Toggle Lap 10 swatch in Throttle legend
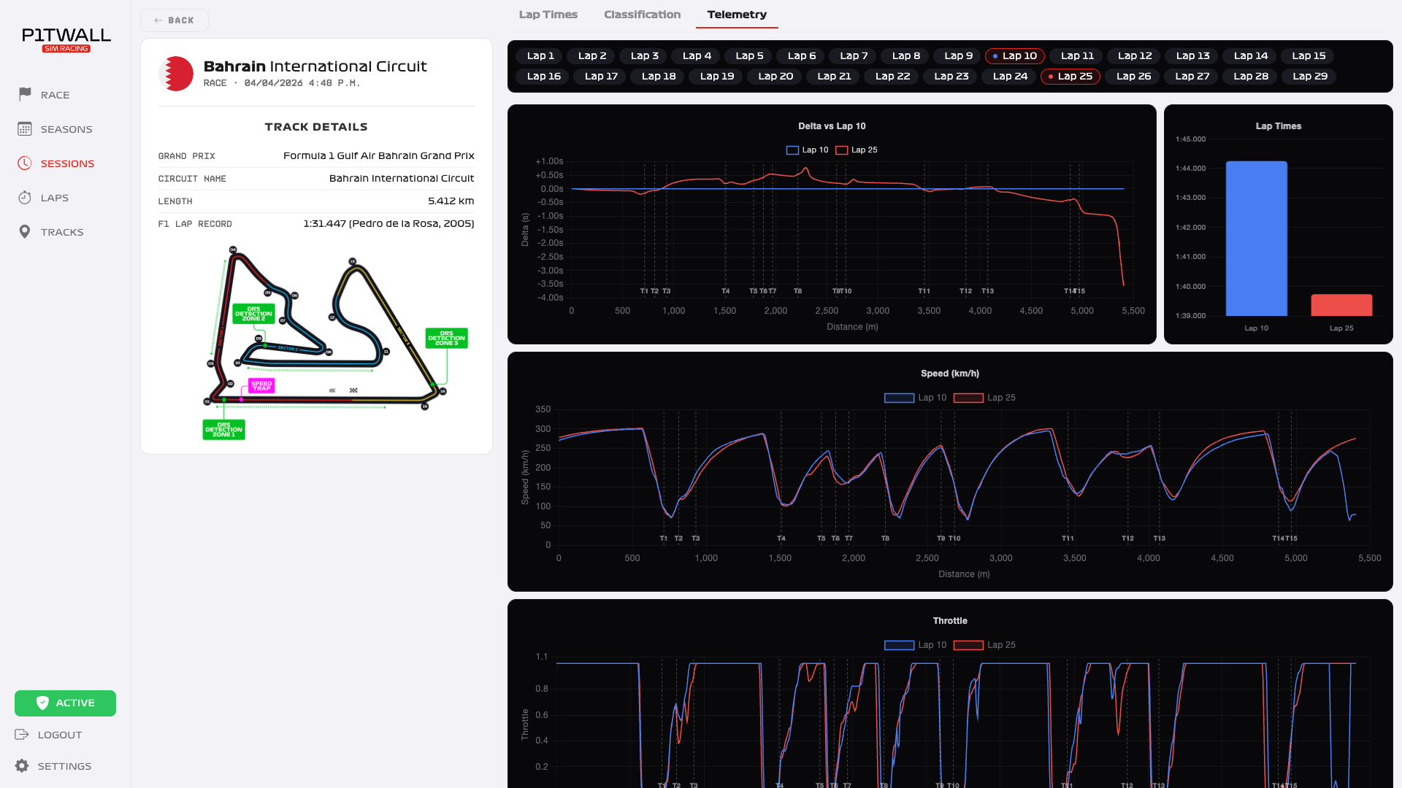Viewport: 1402px width, 788px height. point(899,645)
